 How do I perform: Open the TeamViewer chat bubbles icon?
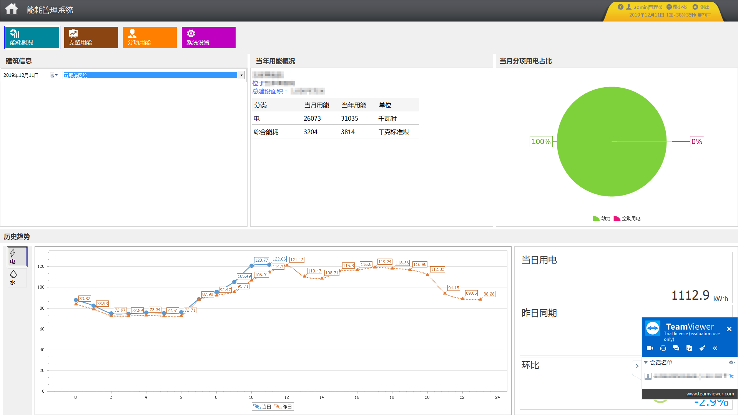tap(676, 348)
